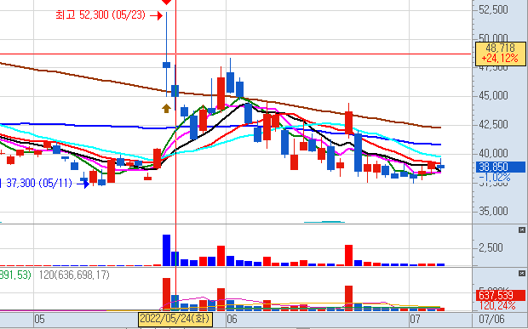This screenshot has height=329, width=528.
Task: Click the 48,718 +24.12% crosshair price tag
Action: [500, 54]
